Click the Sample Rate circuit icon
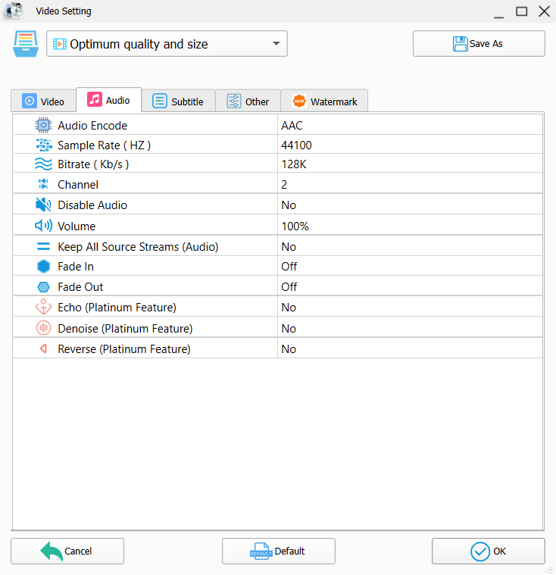Viewport: 556px width, 575px height. pos(44,145)
